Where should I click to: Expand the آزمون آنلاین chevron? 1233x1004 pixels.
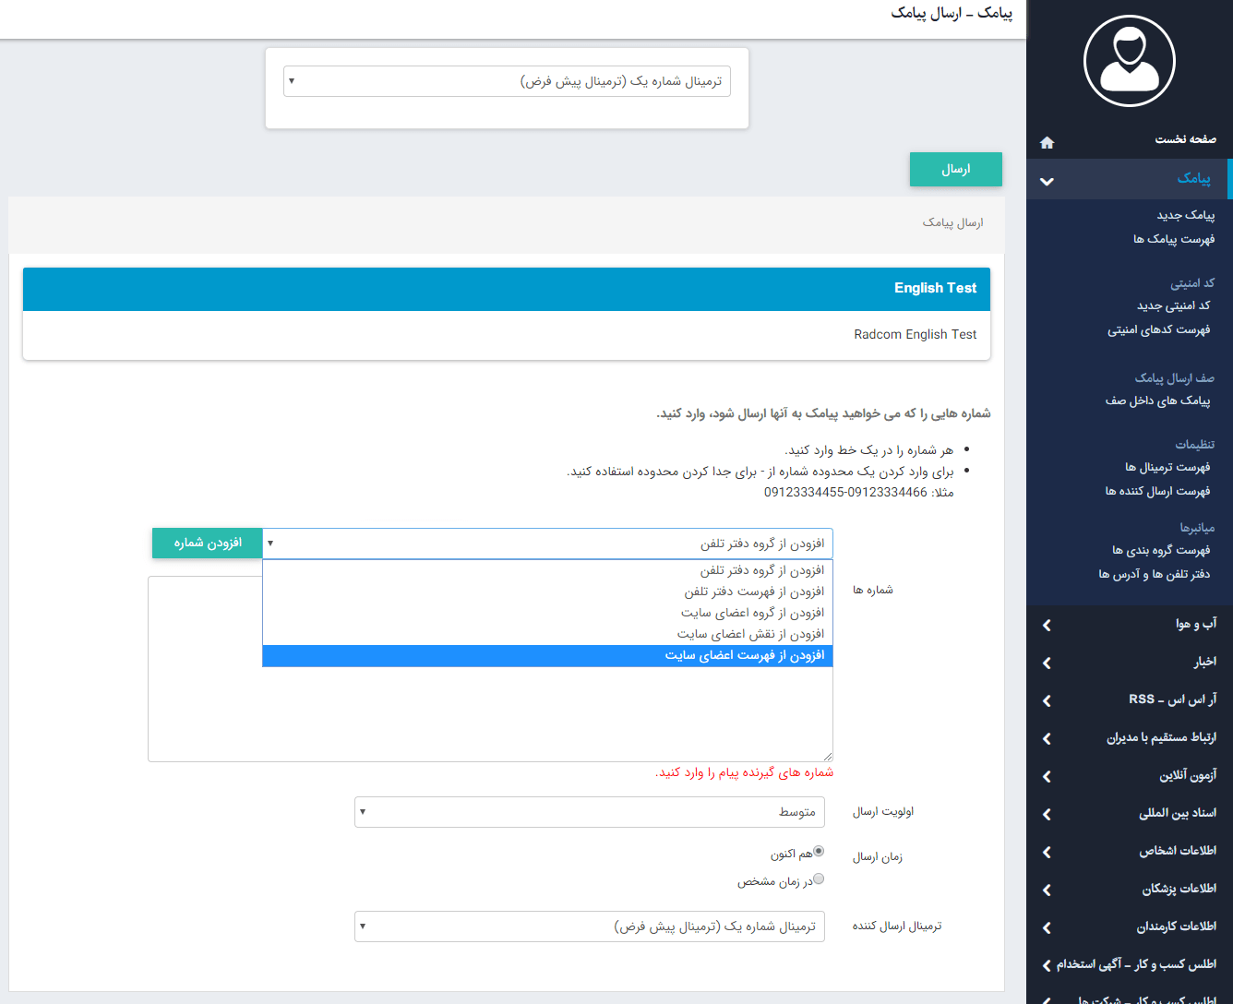point(1047,777)
